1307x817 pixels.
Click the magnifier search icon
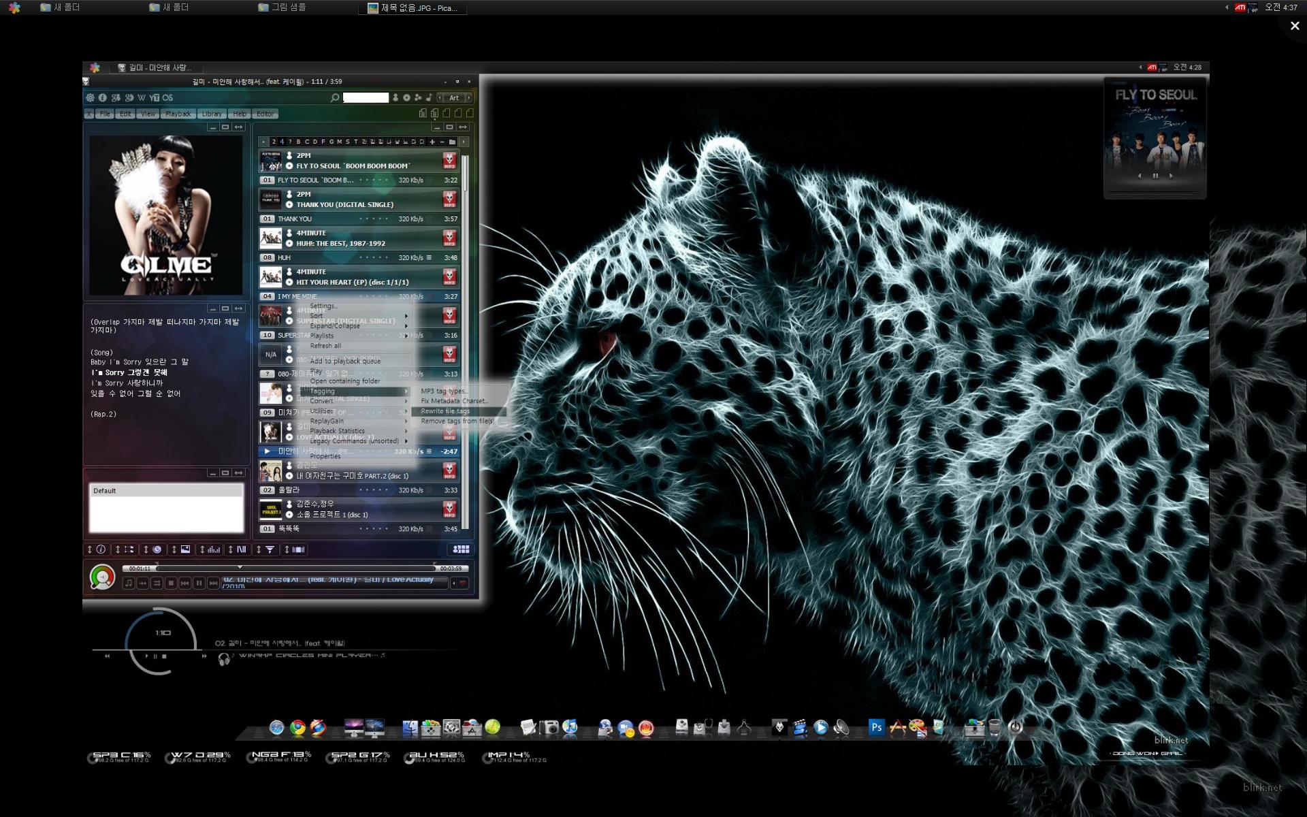tap(335, 98)
